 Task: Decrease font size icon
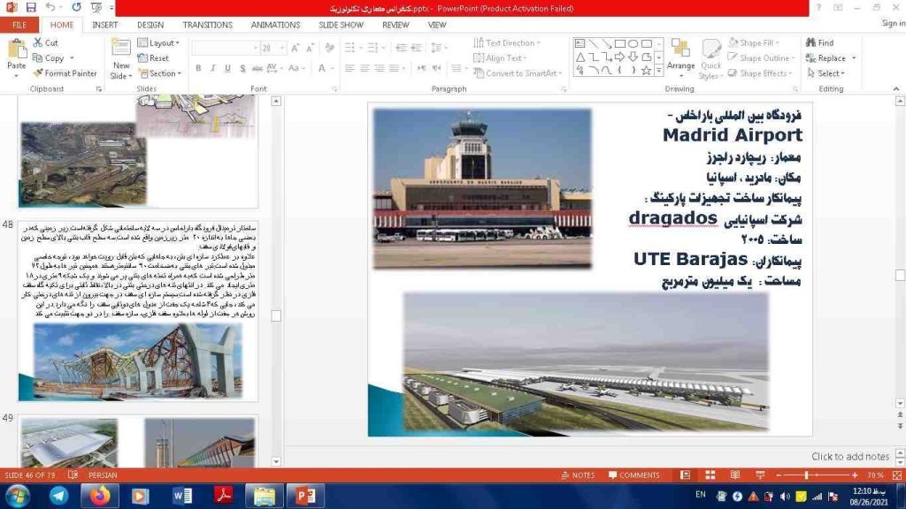pos(311,48)
